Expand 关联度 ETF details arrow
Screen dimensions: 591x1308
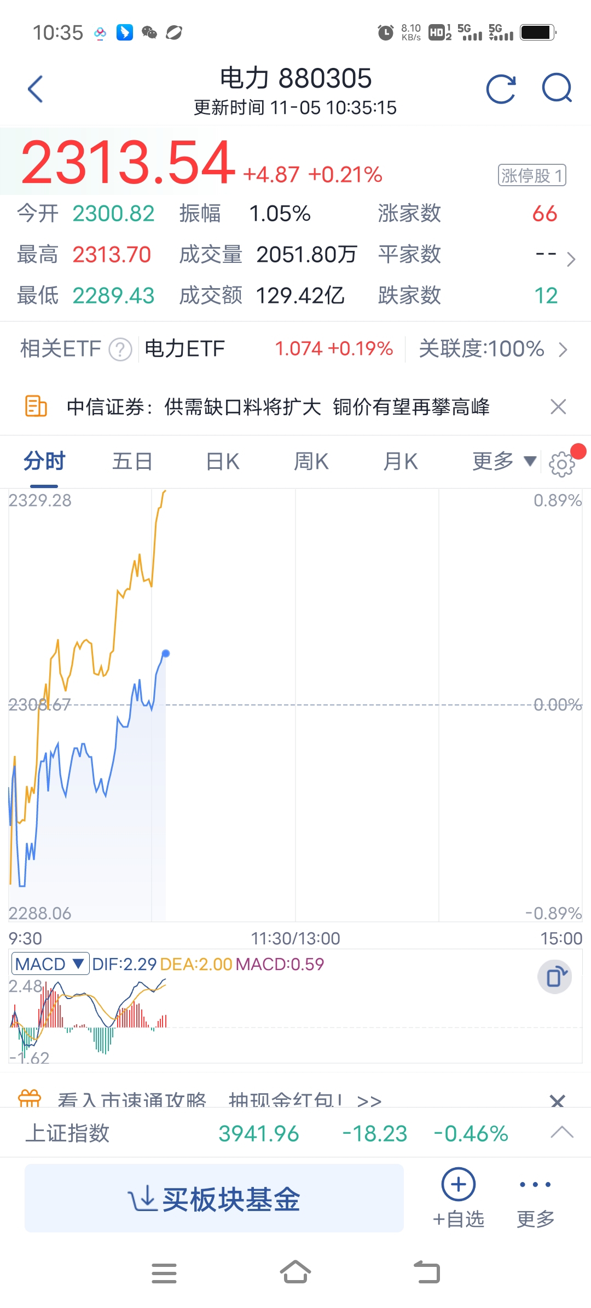coord(563,349)
